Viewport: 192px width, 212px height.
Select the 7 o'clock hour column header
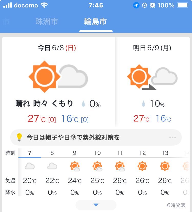tap(30, 153)
